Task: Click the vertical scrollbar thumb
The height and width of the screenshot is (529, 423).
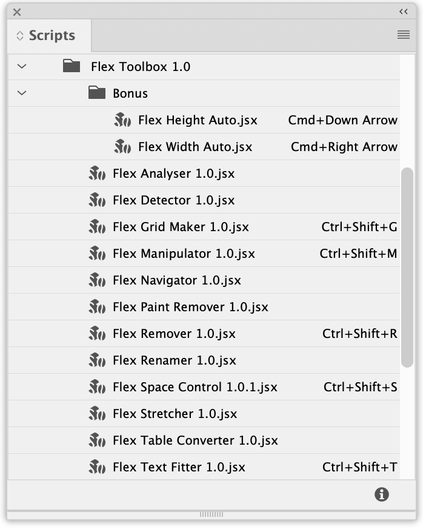Action: pyautogui.click(x=407, y=267)
